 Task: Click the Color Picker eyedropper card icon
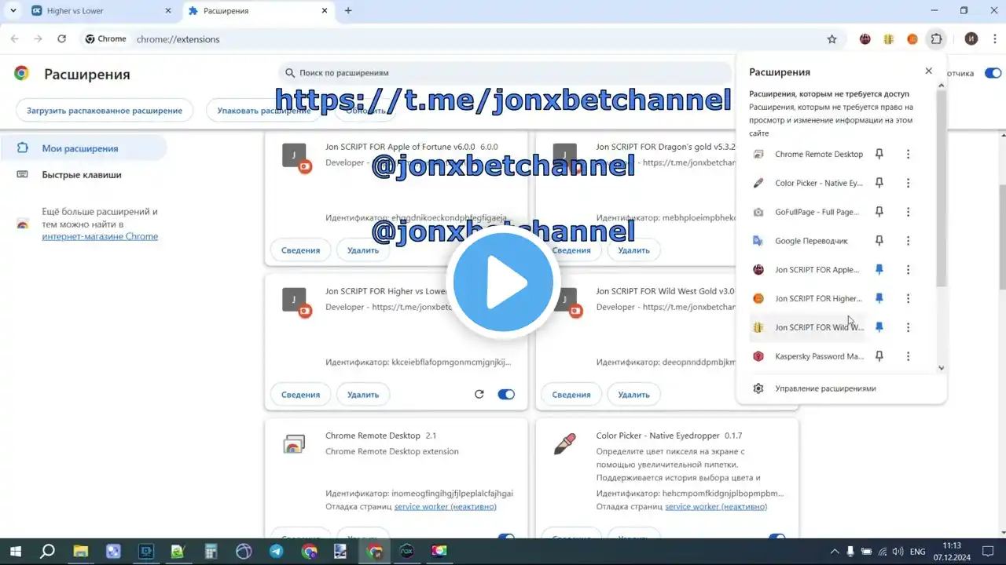pyautogui.click(x=564, y=444)
